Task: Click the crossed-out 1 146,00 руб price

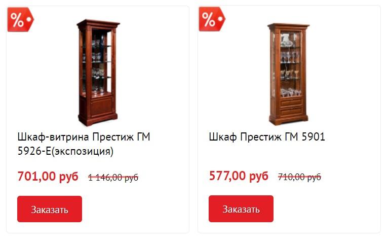Action: 113,178
